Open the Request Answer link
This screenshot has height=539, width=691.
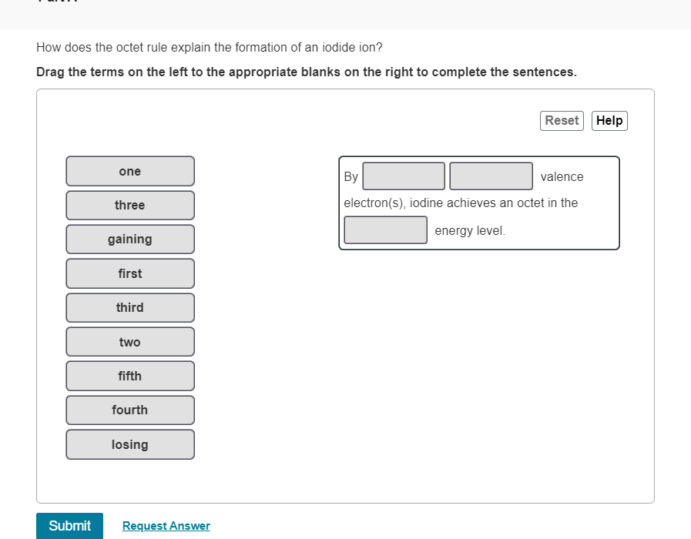pos(166,525)
